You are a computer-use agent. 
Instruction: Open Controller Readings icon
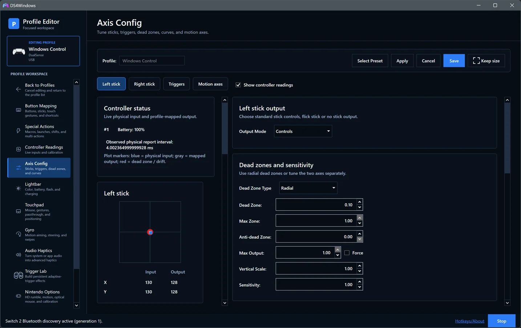click(x=19, y=149)
